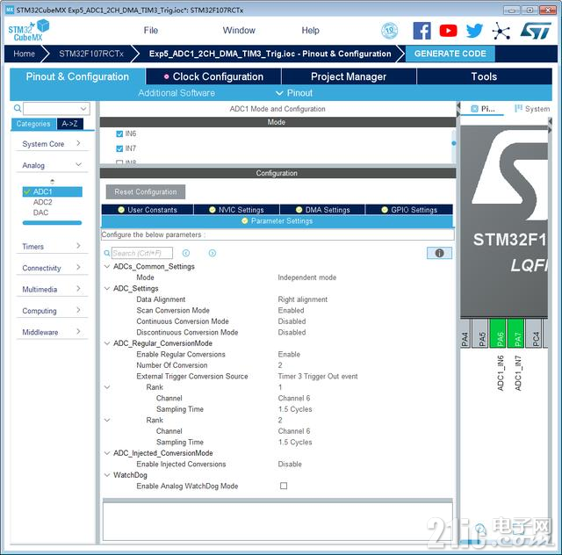Open the Pinout dropdown menu
The width and height of the screenshot is (562, 555).
coord(294,93)
